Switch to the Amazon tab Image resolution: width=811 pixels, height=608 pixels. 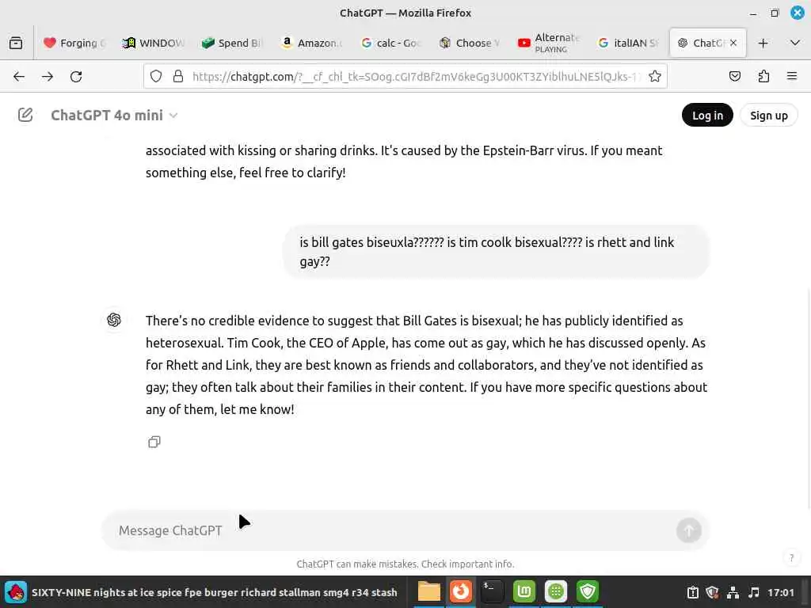pos(311,43)
